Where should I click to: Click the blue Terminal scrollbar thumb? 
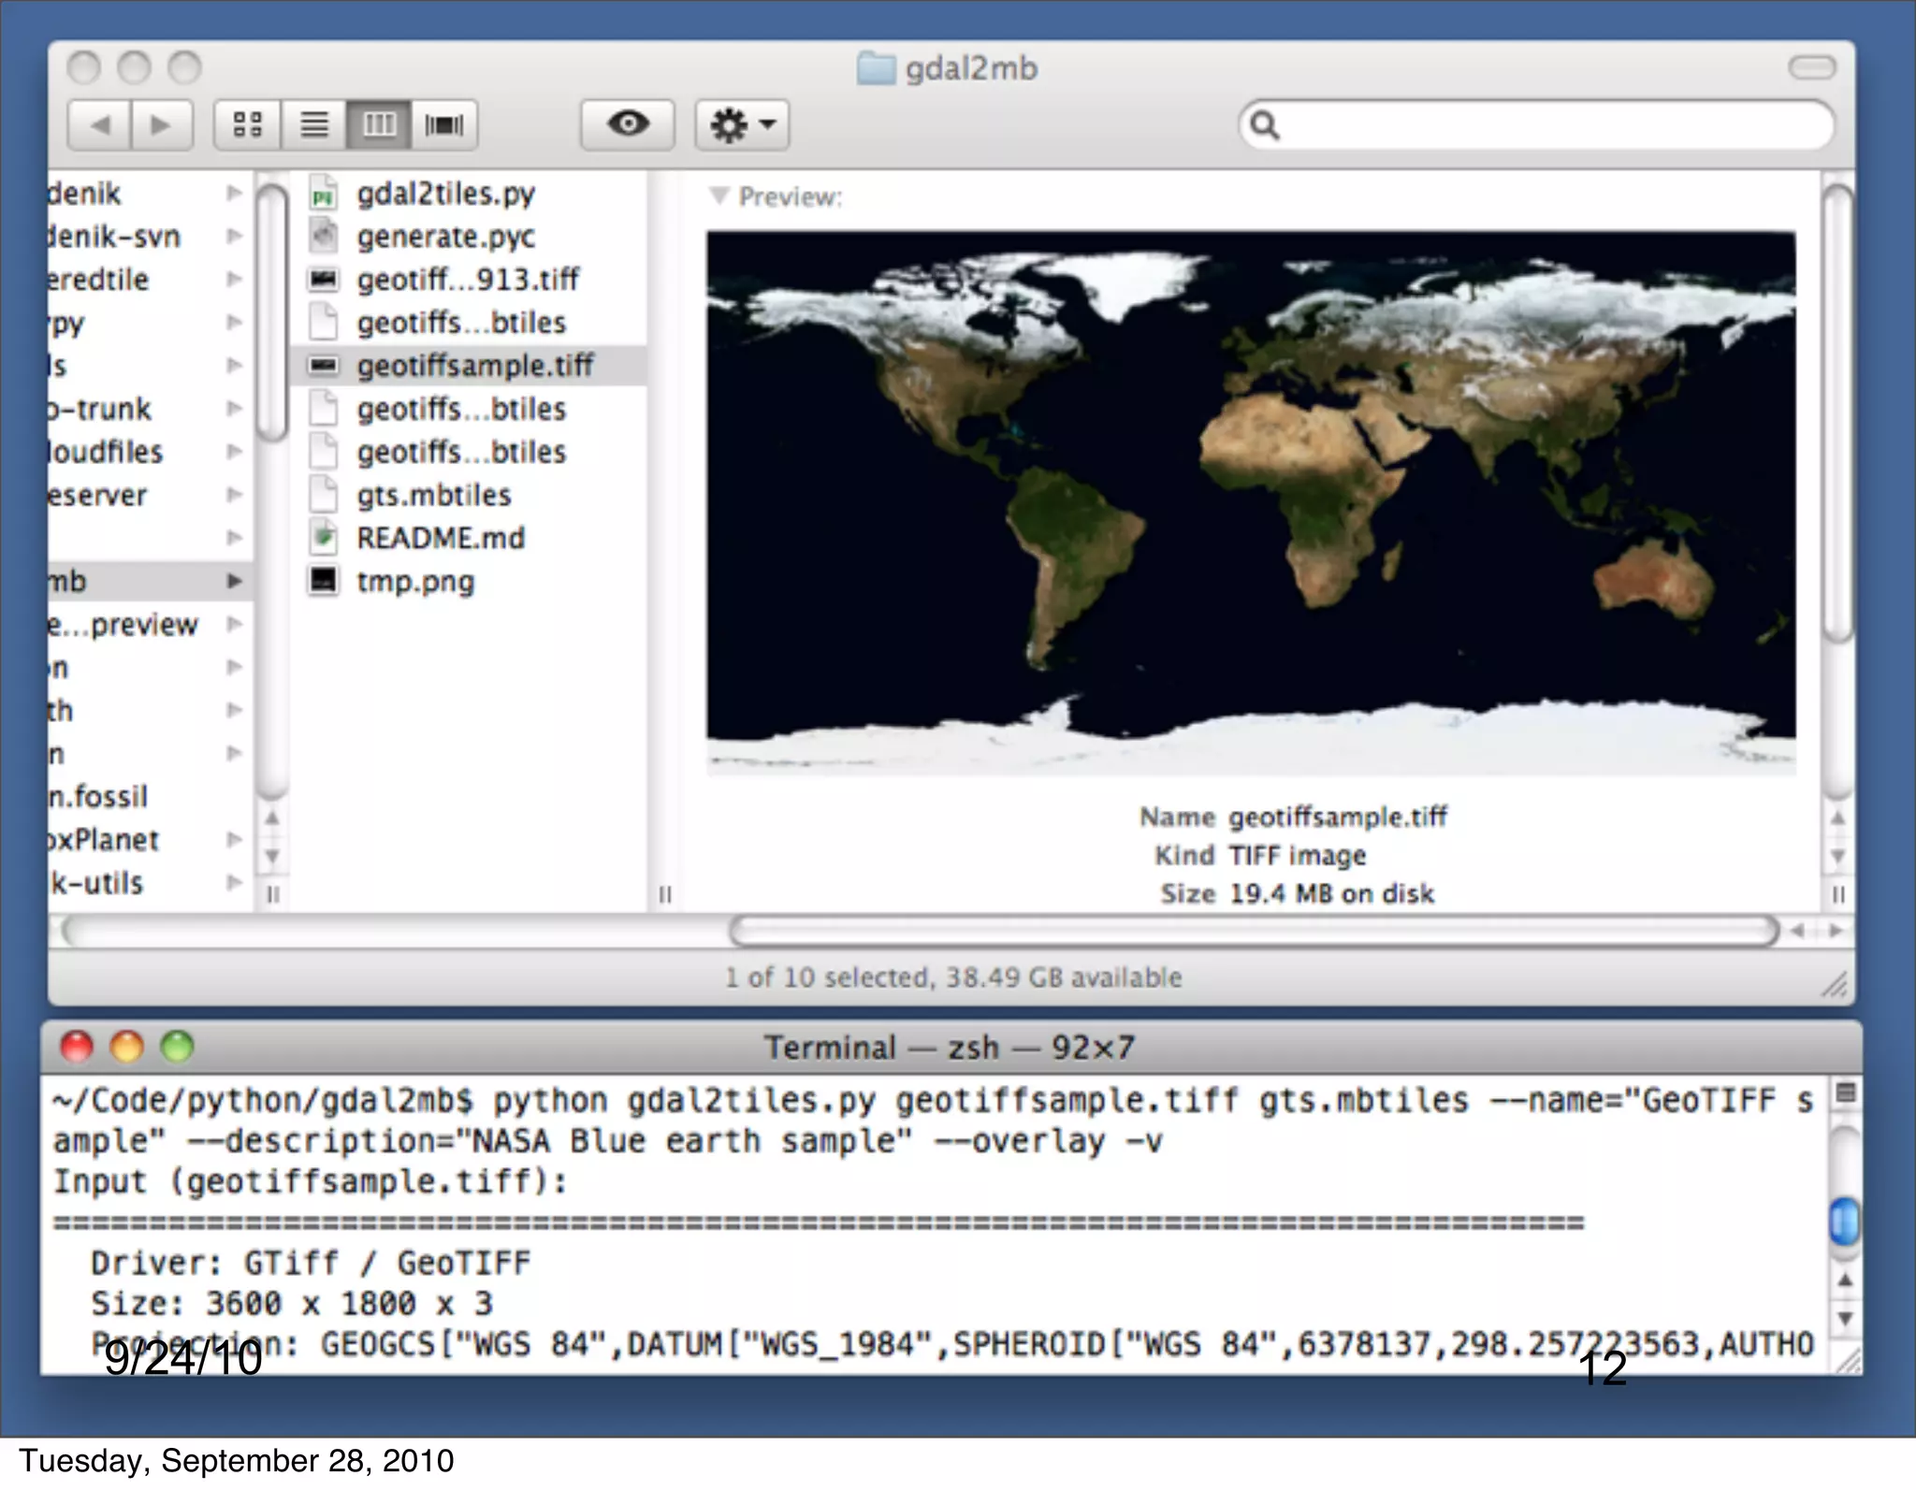1843,1221
